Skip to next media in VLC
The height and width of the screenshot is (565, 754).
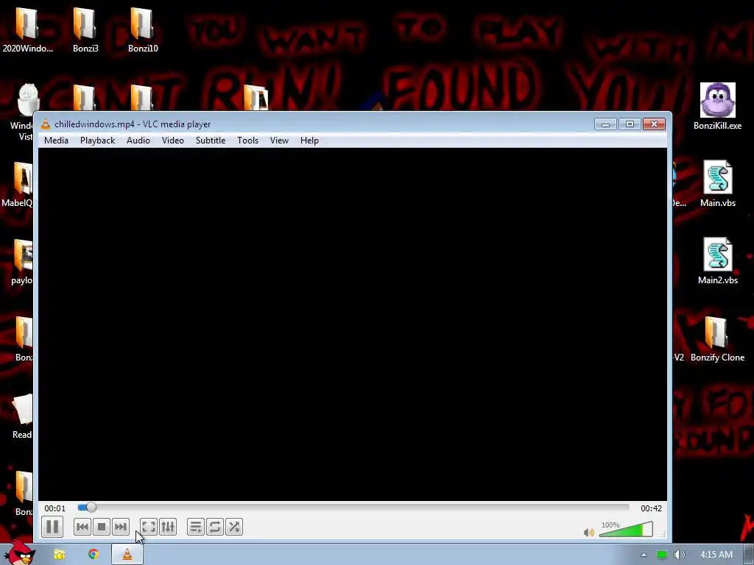click(x=121, y=527)
